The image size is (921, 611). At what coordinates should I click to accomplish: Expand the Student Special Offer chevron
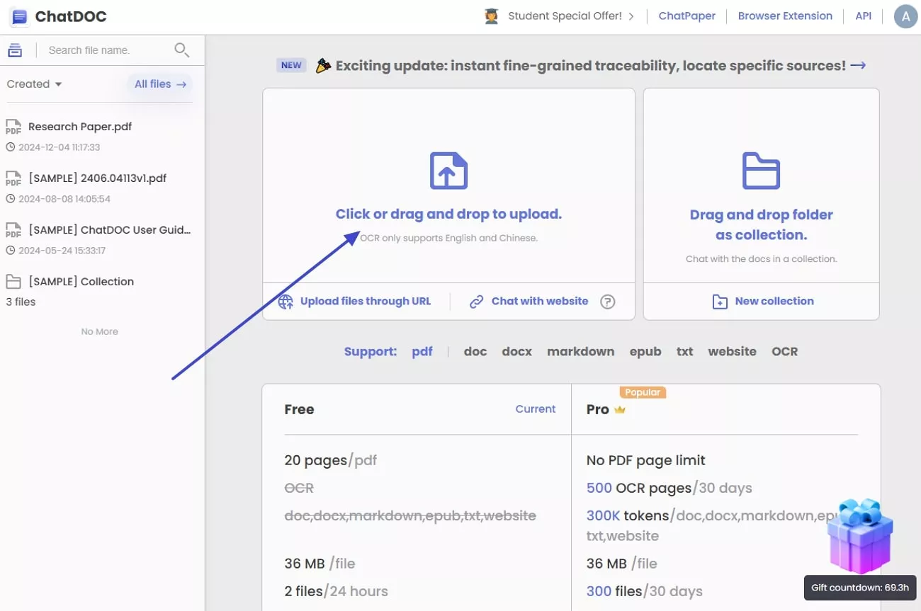click(x=631, y=16)
